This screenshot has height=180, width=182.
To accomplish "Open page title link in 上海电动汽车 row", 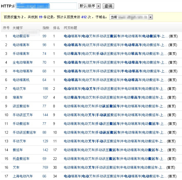I will click(115, 176).
